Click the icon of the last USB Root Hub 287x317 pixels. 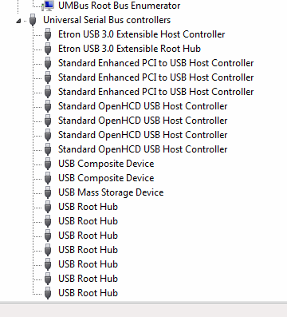pos(48,293)
